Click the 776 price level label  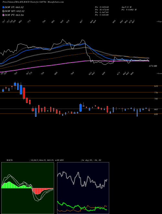click(x=156, y=93)
